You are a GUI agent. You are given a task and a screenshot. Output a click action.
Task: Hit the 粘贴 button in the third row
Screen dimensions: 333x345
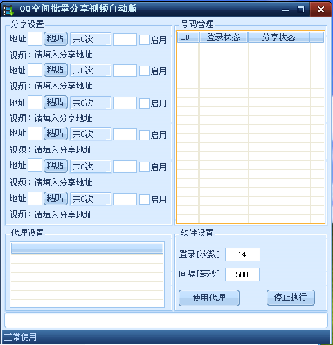tap(55, 102)
